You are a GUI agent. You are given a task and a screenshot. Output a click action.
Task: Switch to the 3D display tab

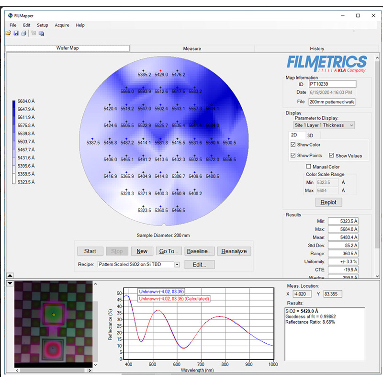click(x=310, y=135)
